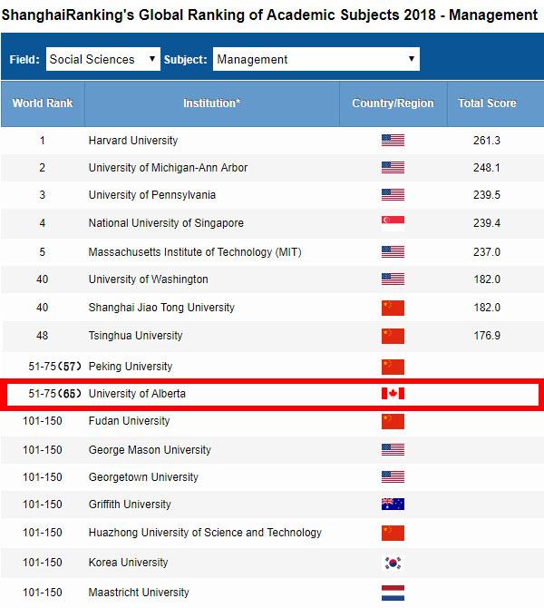This screenshot has height=608, width=544.
Task: Click US flag in University of Washington row
Action: pyautogui.click(x=393, y=279)
